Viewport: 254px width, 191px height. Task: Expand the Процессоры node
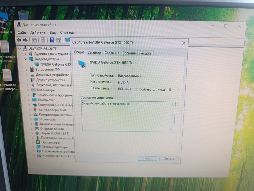click(33, 142)
